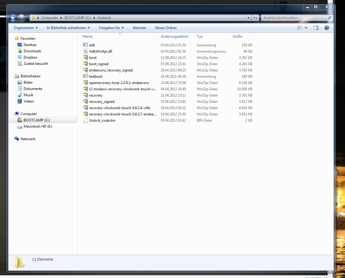Click the folder icon in the address bar
Viewport: 345px width, 278px height.
33,18
